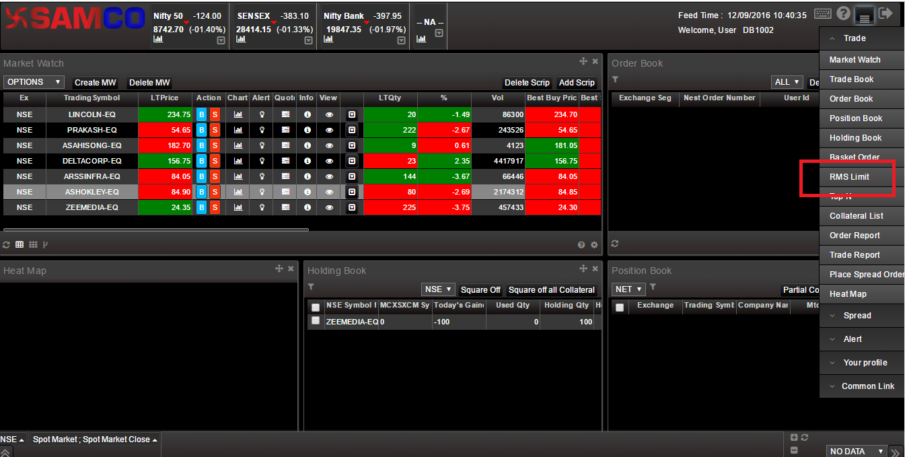
Task: Open the Order Book ALL dropdown
Action: [x=787, y=82]
